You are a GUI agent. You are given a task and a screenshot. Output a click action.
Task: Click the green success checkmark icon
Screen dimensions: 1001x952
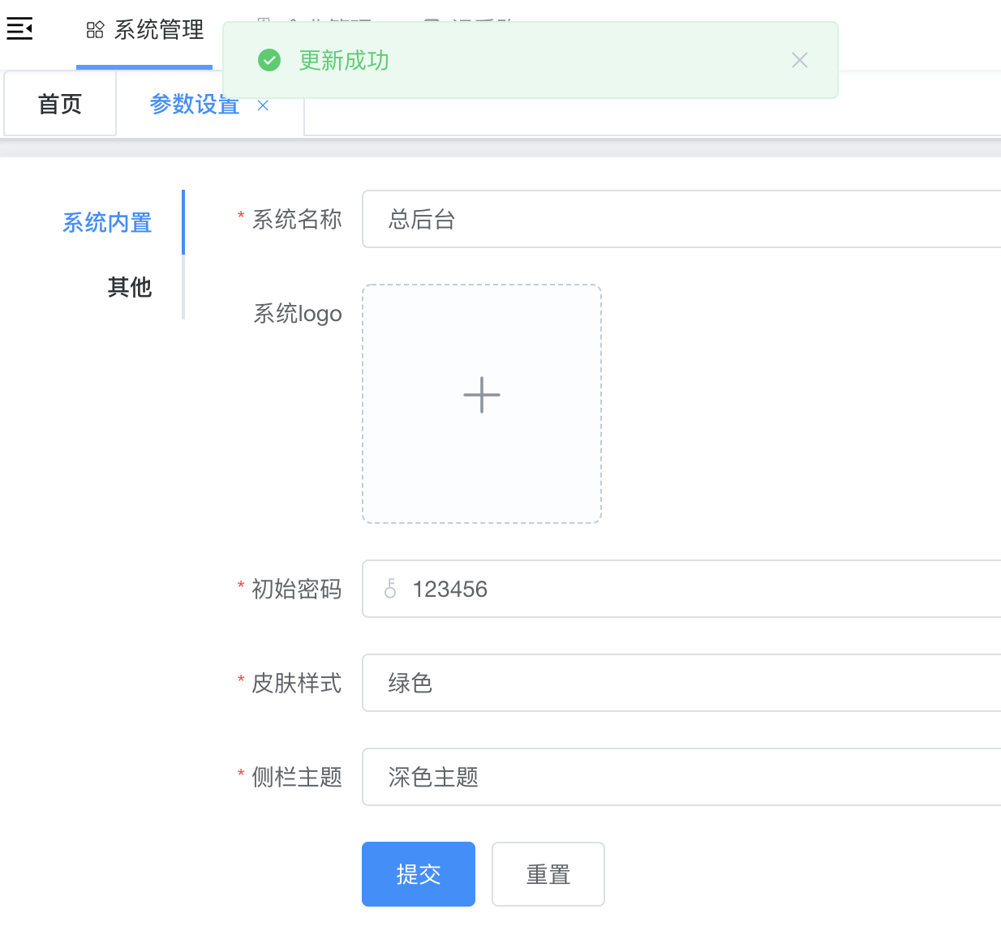pyautogui.click(x=269, y=60)
